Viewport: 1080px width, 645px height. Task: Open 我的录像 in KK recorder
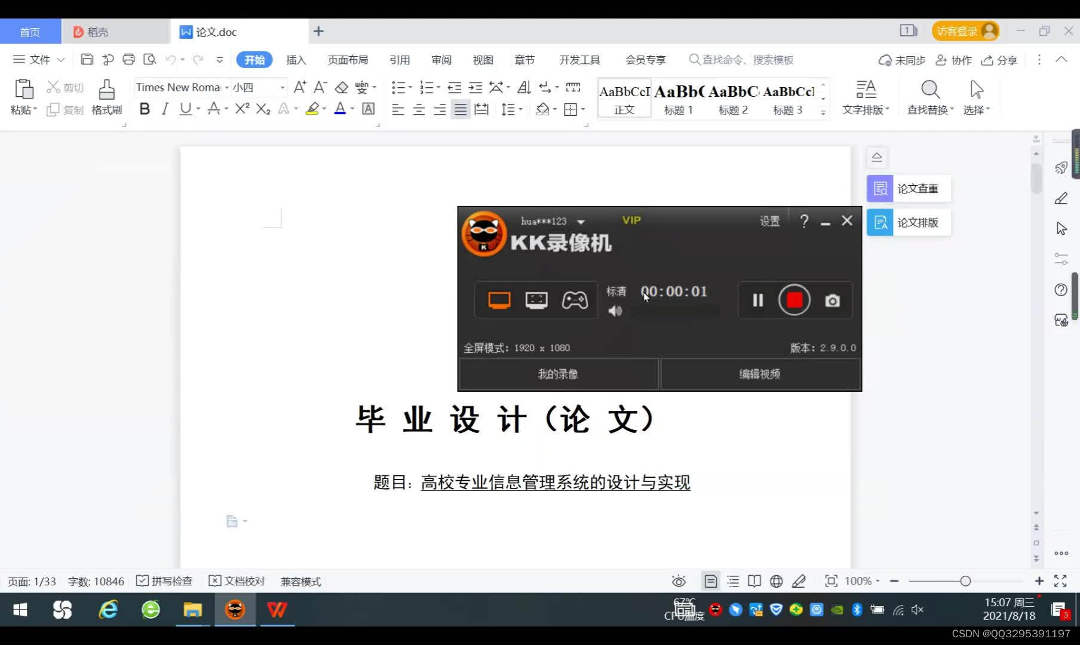pyautogui.click(x=559, y=374)
